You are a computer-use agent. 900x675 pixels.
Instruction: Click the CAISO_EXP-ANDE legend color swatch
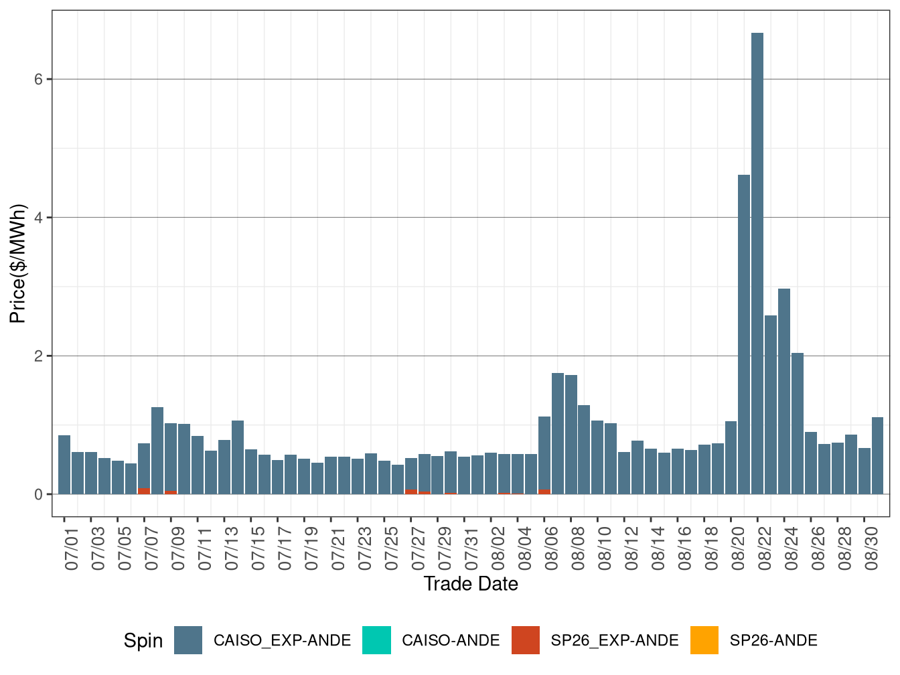pos(187,640)
